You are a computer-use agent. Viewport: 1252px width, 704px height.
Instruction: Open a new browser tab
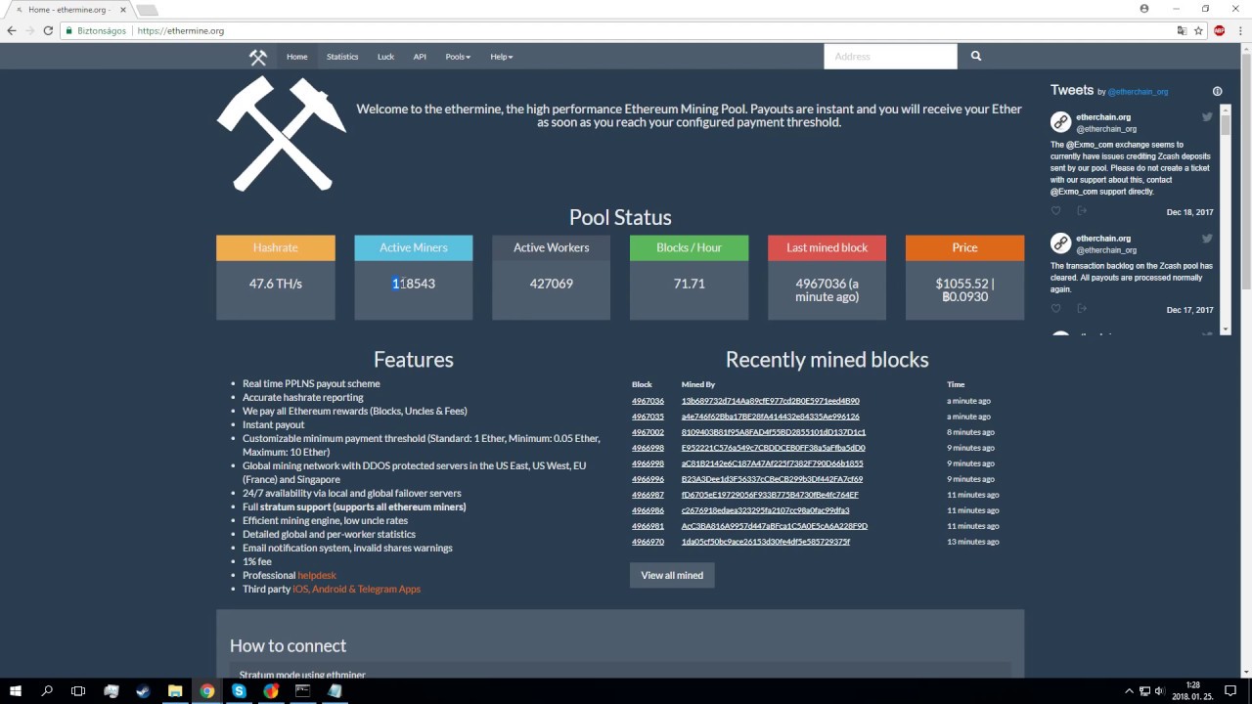pos(147,11)
